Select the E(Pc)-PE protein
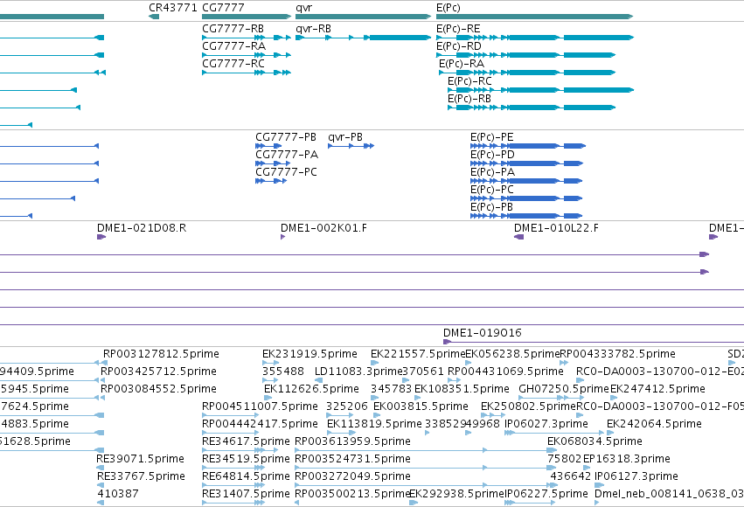 tap(528, 146)
